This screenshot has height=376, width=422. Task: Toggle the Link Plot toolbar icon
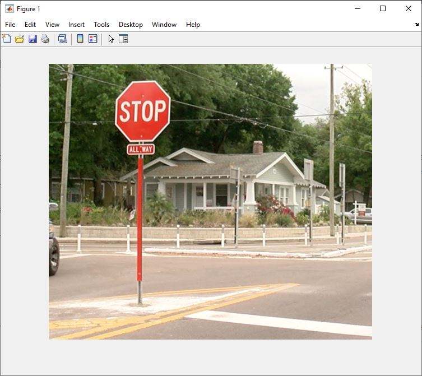63,39
